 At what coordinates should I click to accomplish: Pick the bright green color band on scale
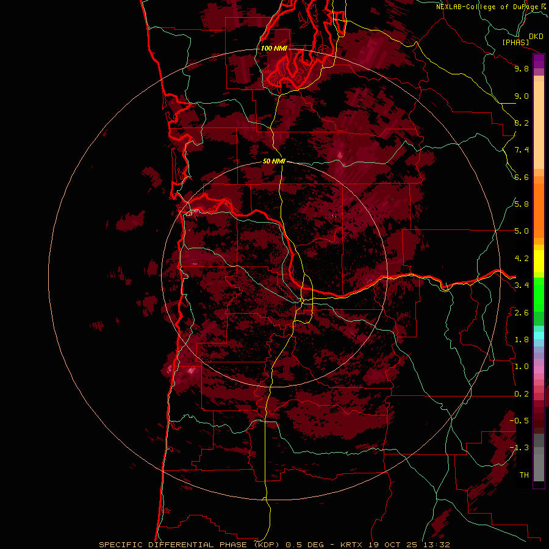pyautogui.click(x=539, y=294)
